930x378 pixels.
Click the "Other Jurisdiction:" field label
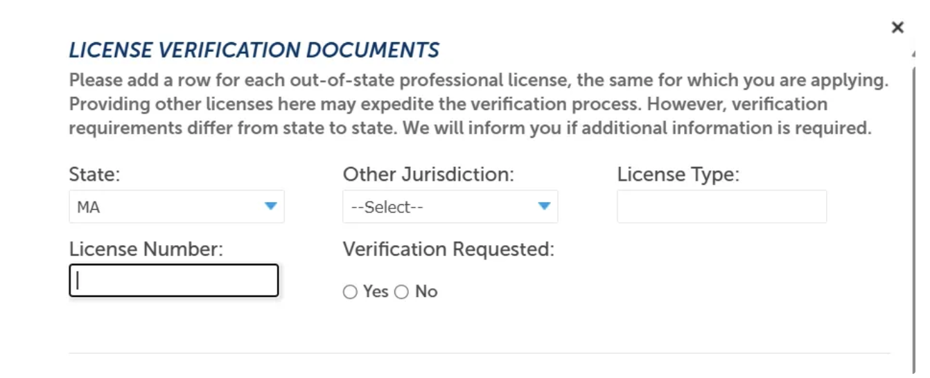point(429,174)
